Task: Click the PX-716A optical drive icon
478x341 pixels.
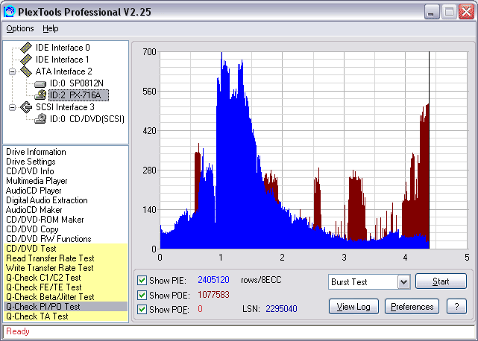Action: 40,95
